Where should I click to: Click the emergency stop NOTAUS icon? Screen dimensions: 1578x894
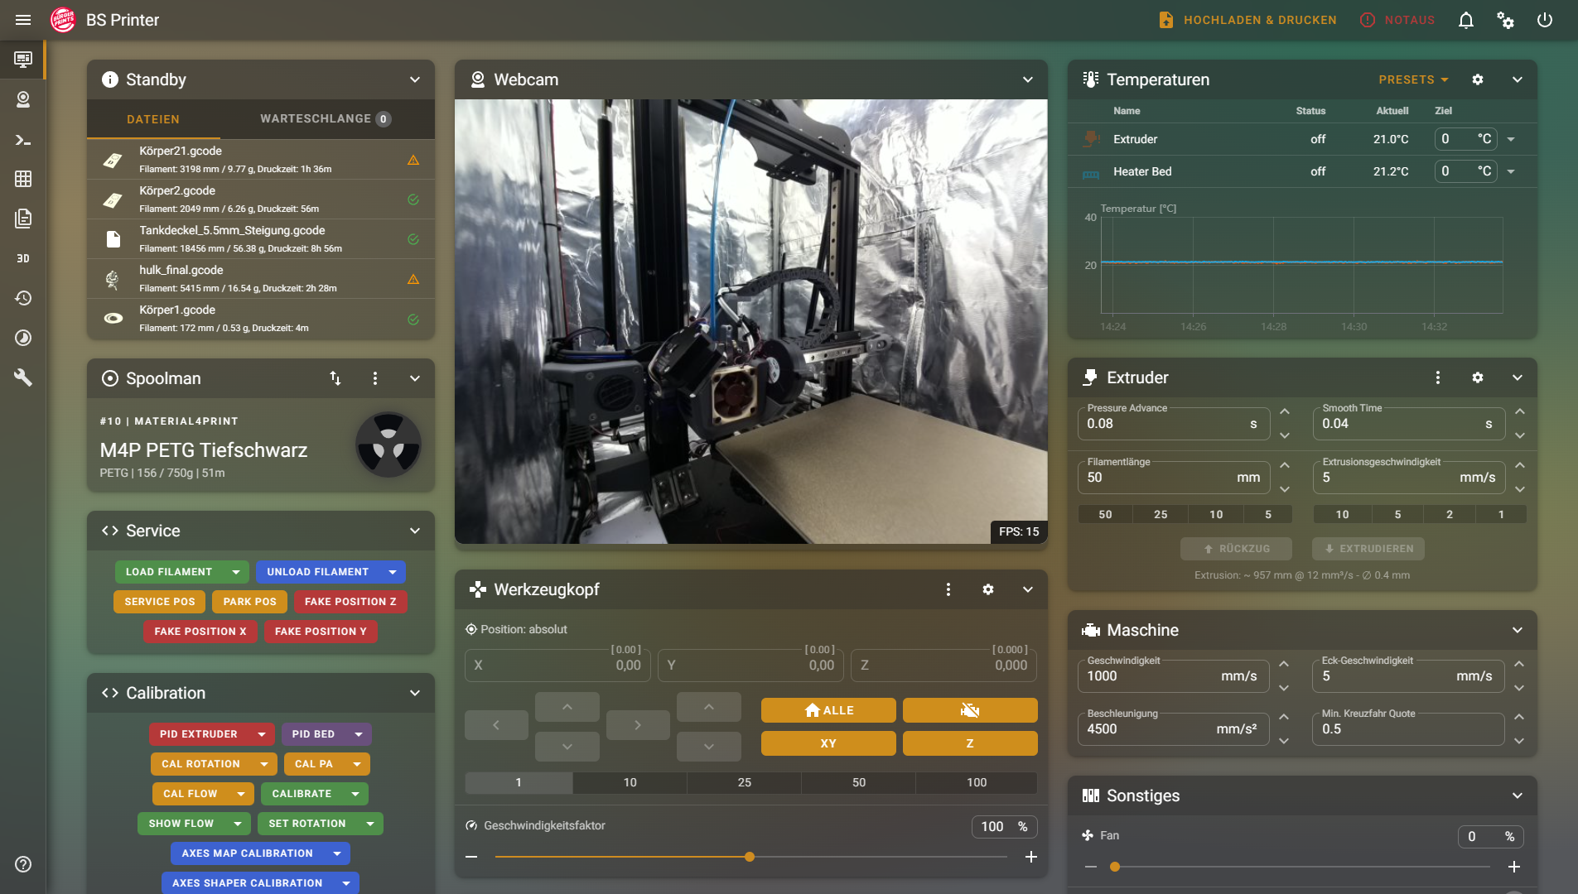(1367, 20)
